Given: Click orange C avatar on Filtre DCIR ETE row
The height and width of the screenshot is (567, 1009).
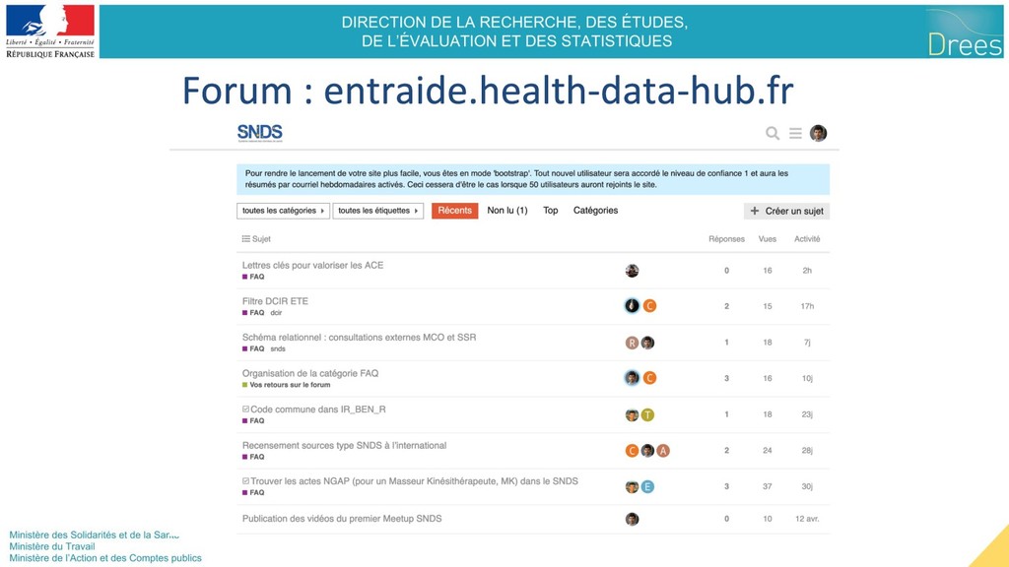Looking at the screenshot, I should pos(650,306).
